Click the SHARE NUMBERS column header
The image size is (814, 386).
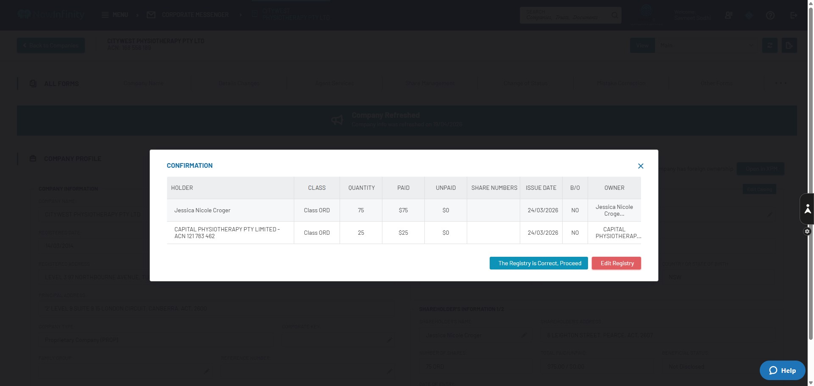494,188
